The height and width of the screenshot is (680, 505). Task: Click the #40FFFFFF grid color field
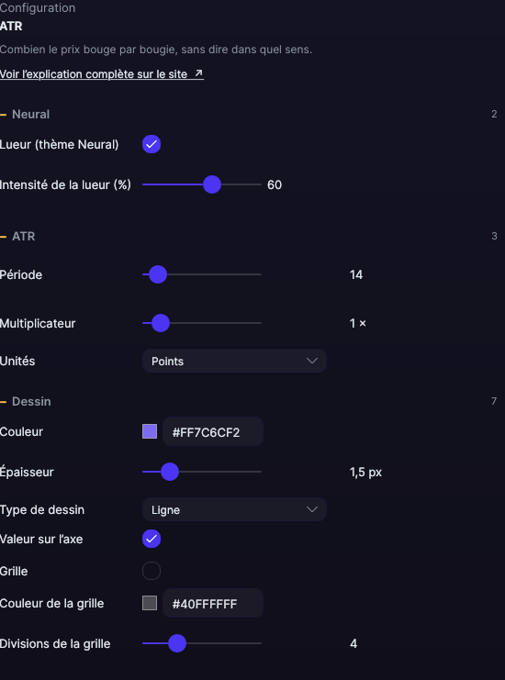(213, 603)
